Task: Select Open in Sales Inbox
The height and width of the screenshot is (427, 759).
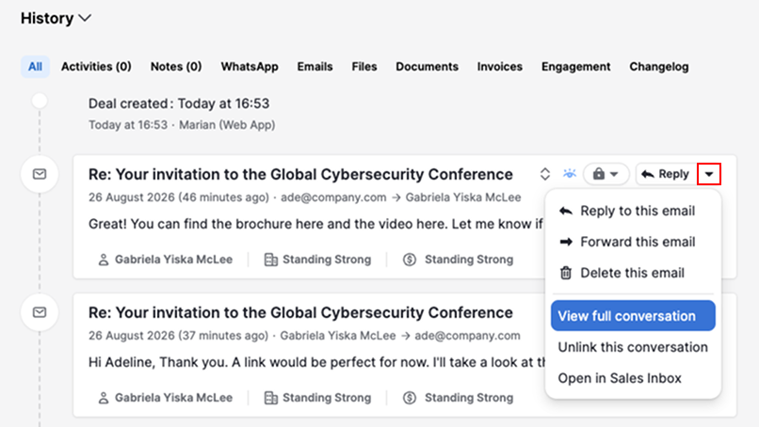Action: pos(620,378)
